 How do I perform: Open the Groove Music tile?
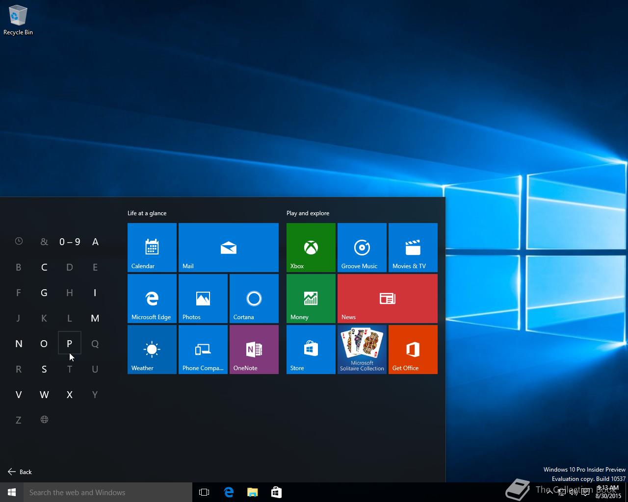click(362, 248)
